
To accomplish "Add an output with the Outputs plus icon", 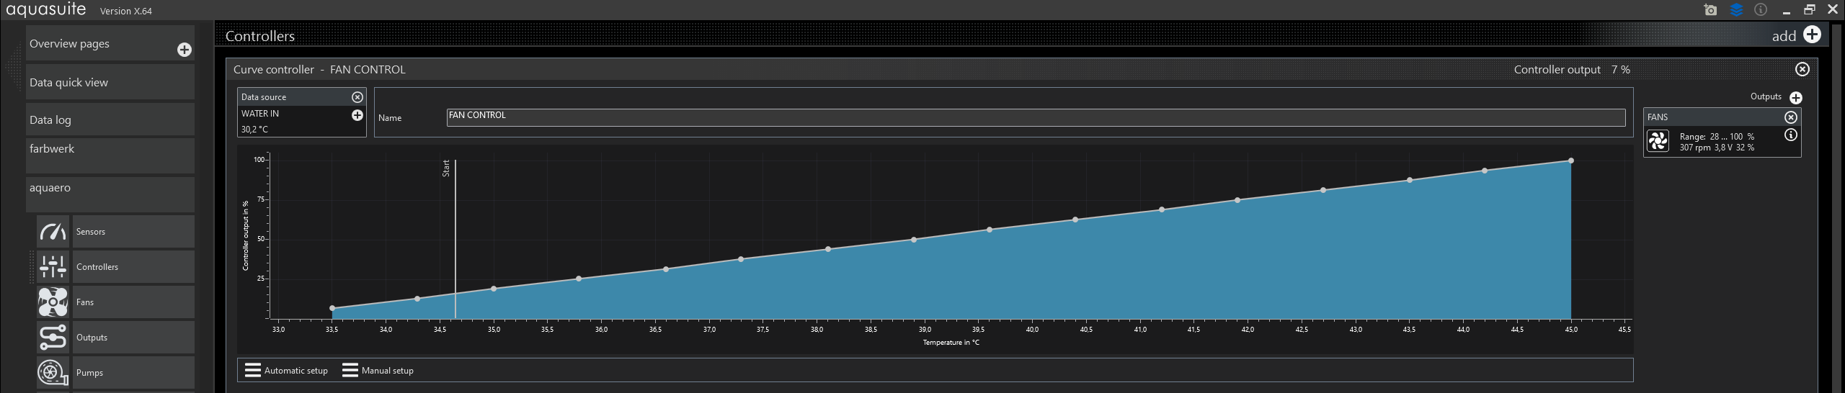I will 1796,98.
